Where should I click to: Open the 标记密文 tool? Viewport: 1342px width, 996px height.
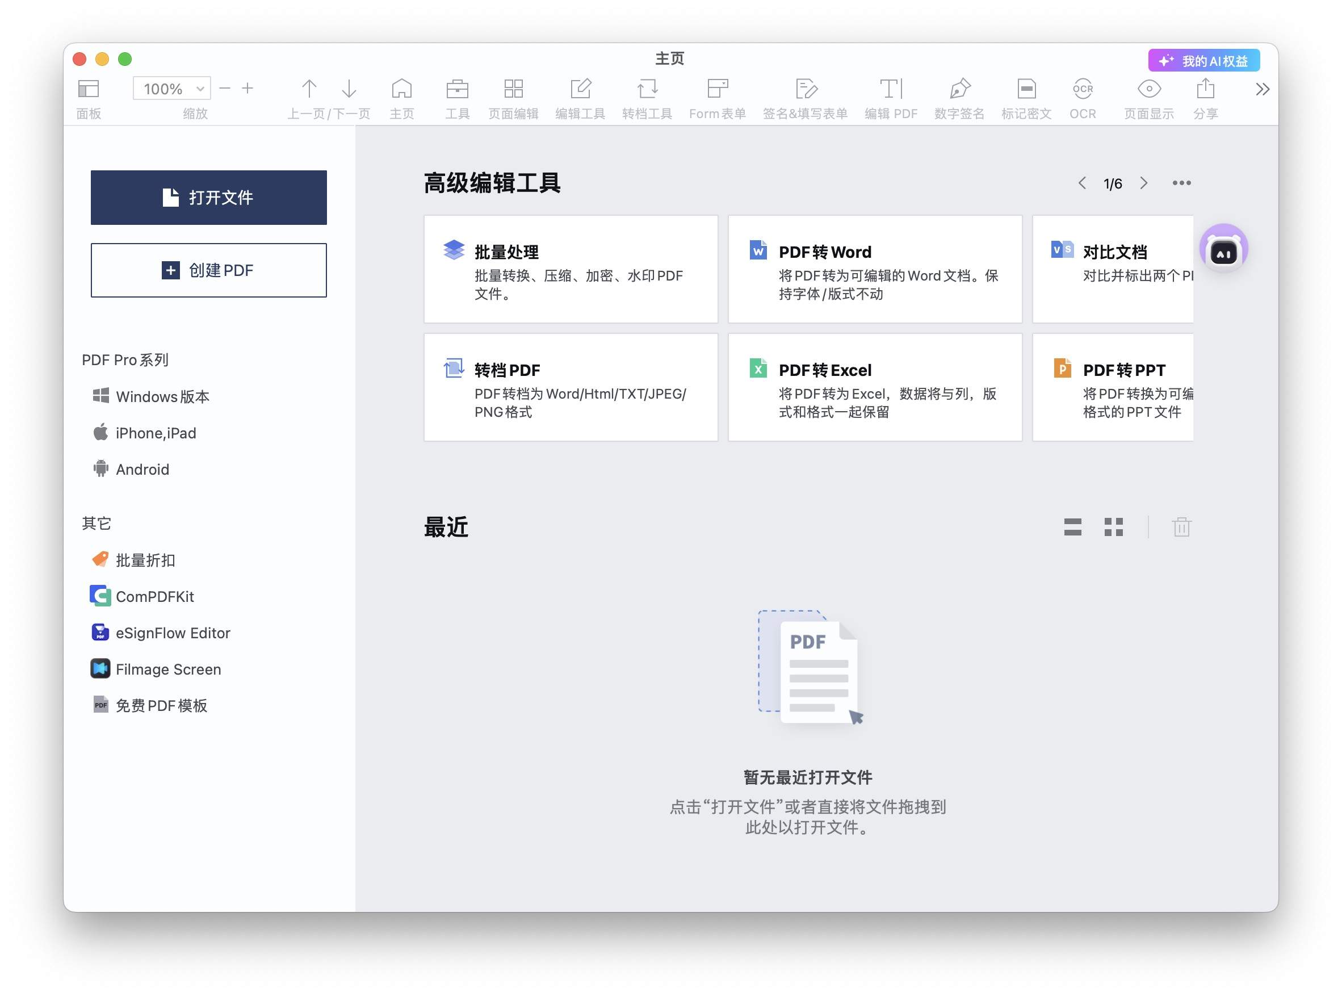coord(1026,97)
